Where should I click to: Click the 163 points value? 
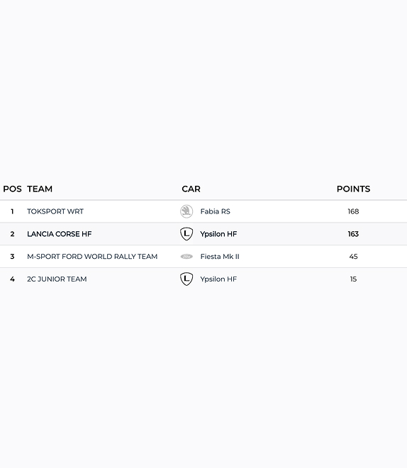click(353, 234)
